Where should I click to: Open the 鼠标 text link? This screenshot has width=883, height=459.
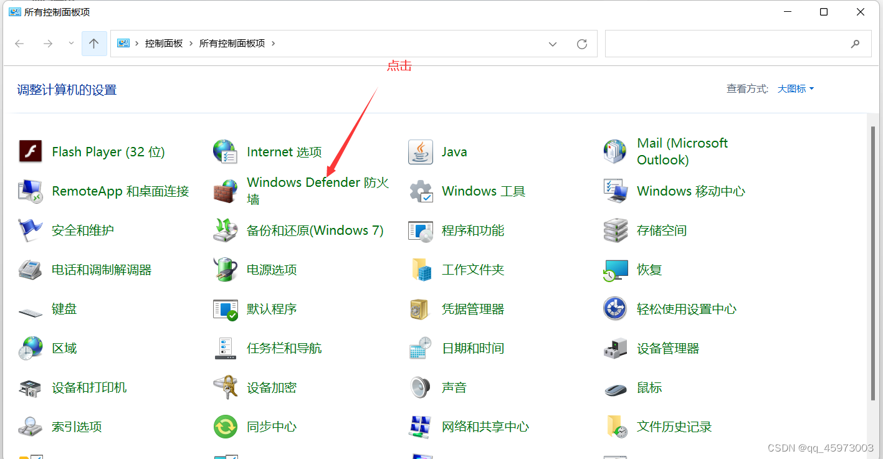pyautogui.click(x=649, y=387)
